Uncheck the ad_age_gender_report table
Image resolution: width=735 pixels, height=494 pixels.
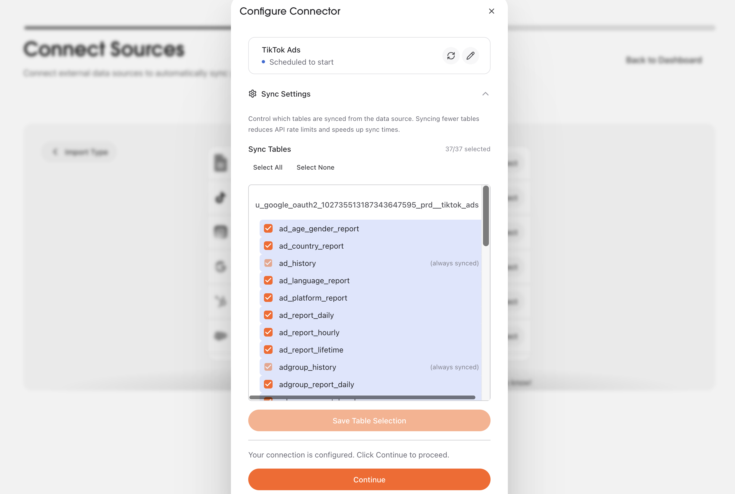268,228
